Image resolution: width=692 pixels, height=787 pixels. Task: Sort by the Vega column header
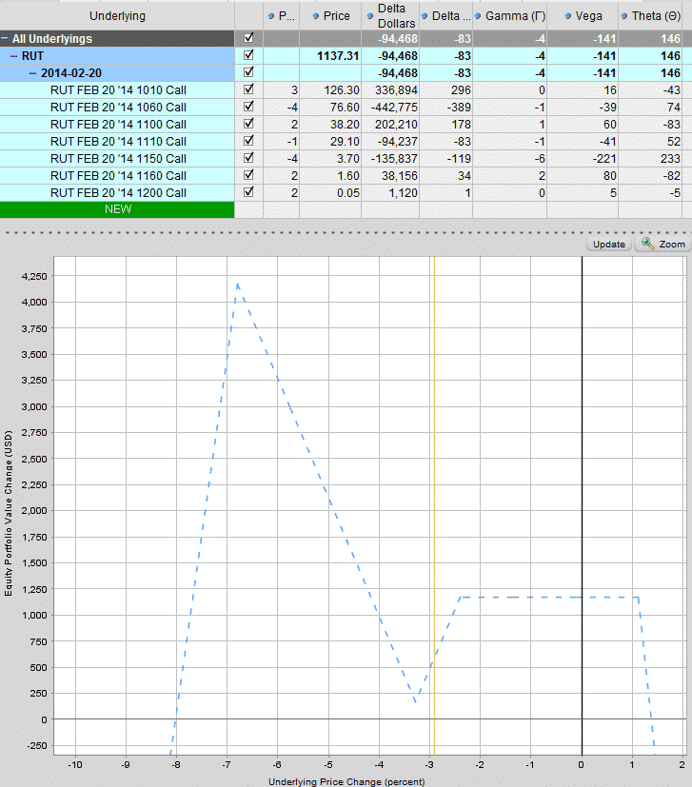coord(583,15)
